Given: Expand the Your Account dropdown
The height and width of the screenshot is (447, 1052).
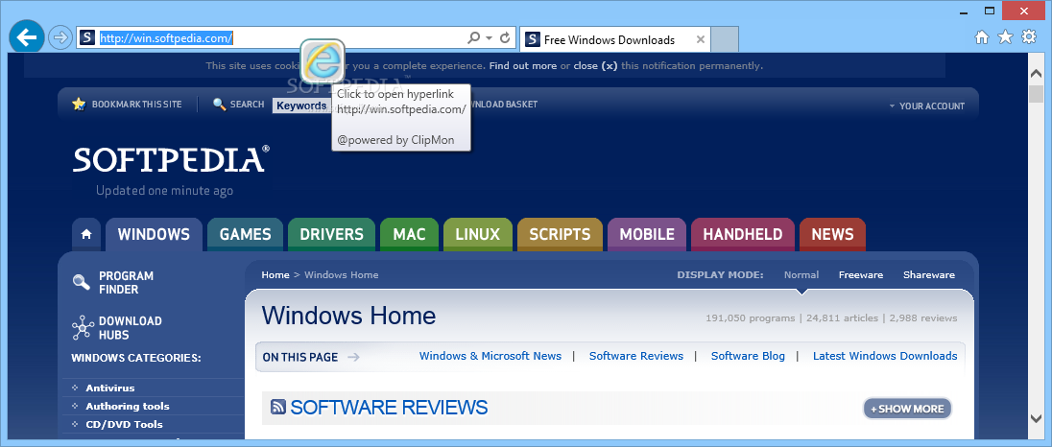Looking at the screenshot, I should click(x=927, y=106).
